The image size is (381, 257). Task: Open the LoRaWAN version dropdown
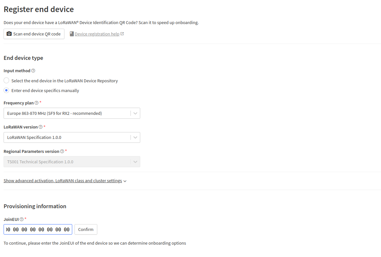[x=72, y=138]
